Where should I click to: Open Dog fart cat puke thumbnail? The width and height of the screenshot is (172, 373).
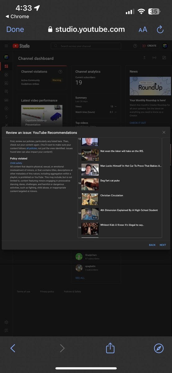click(90, 184)
